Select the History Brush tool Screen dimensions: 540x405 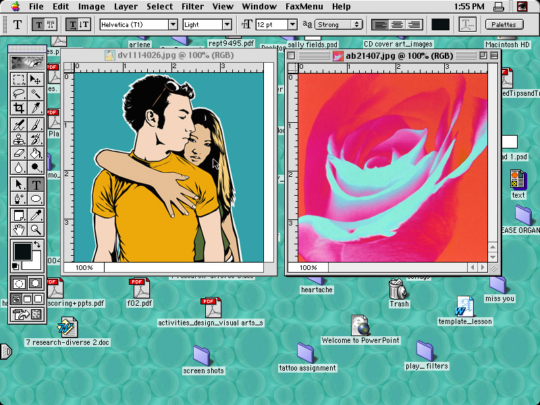36,139
